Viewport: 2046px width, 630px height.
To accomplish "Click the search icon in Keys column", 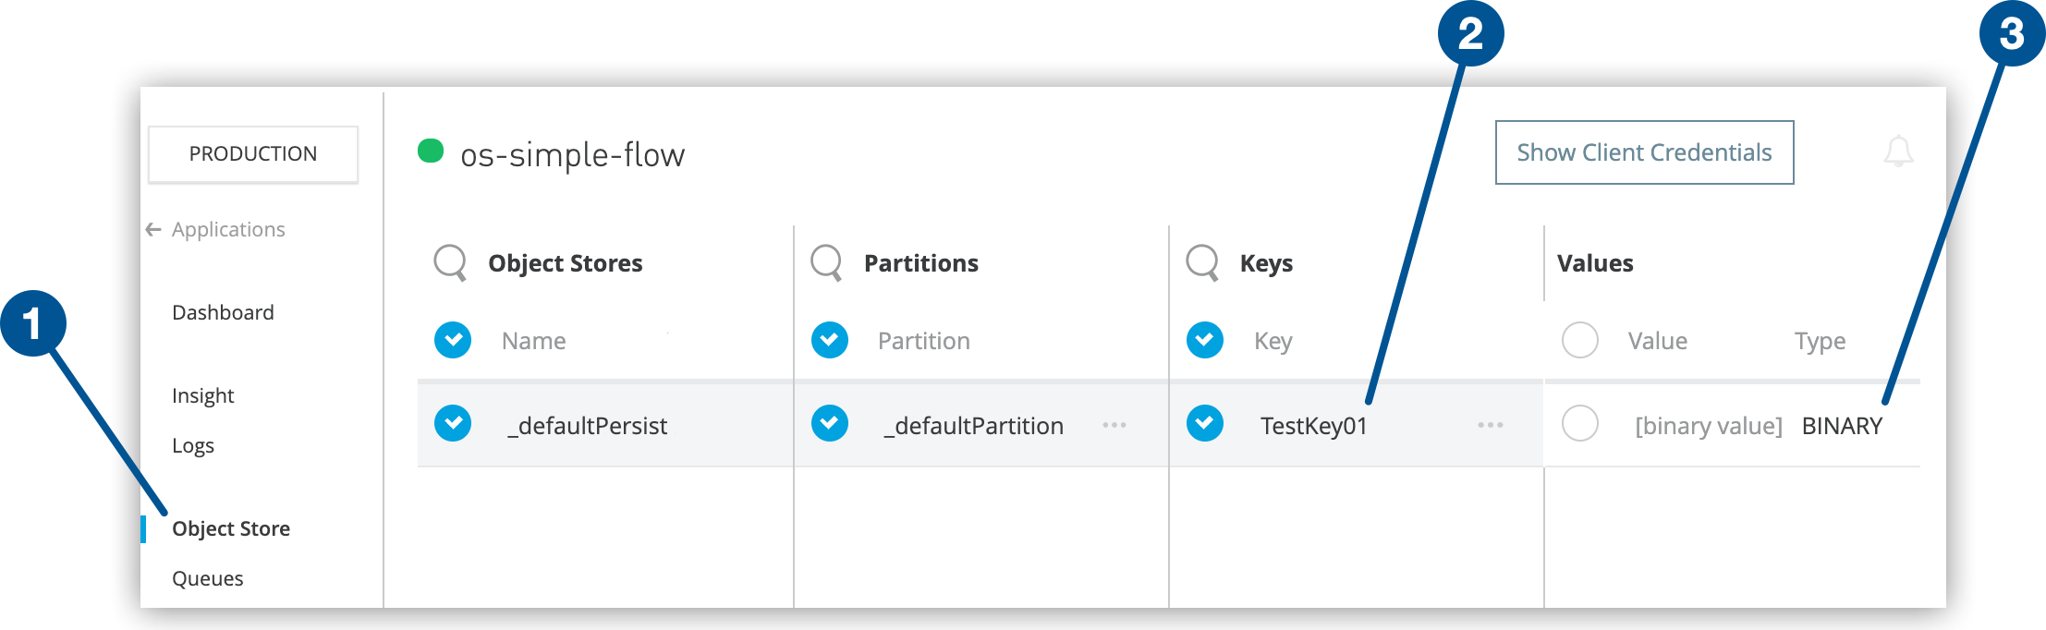I will pos(1203,262).
